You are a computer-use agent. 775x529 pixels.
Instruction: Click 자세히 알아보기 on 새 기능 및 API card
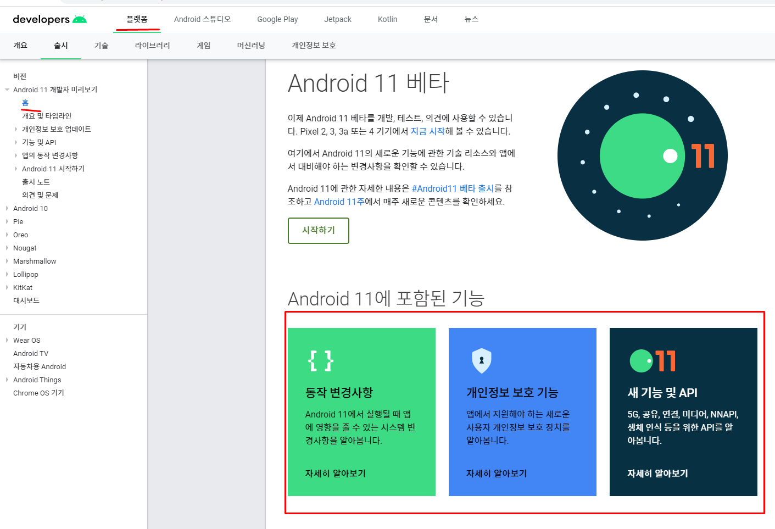(657, 474)
